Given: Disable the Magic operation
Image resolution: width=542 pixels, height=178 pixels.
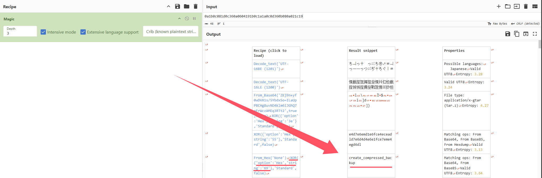Looking at the screenshot, I should point(187,18).
